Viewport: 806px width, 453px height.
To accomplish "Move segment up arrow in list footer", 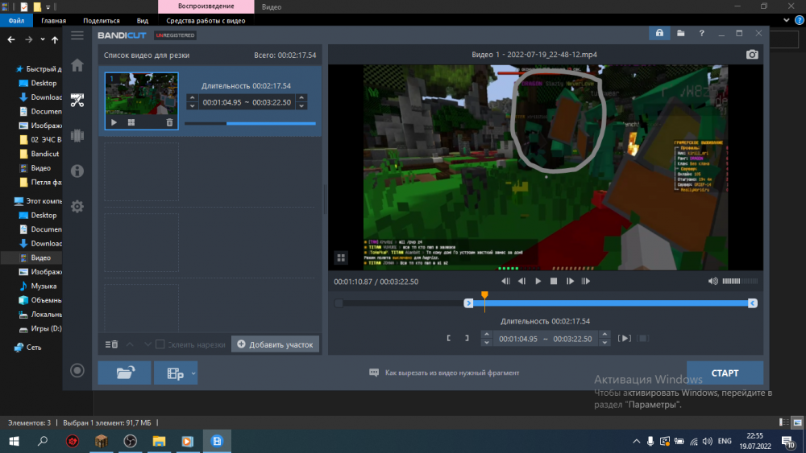I will point(130,344).
